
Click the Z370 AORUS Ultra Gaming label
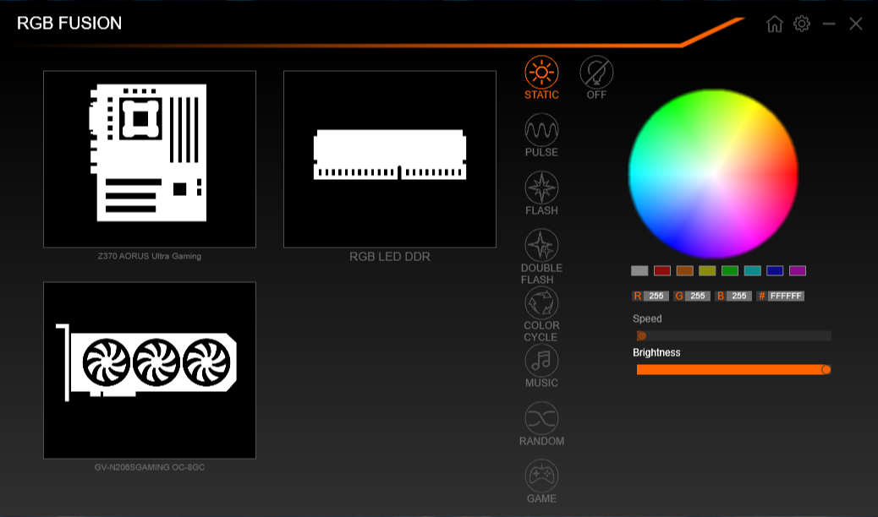coord(150,256)
